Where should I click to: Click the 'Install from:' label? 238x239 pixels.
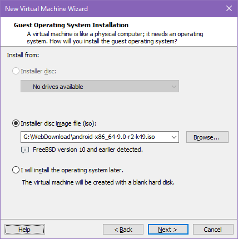[23, 55]
